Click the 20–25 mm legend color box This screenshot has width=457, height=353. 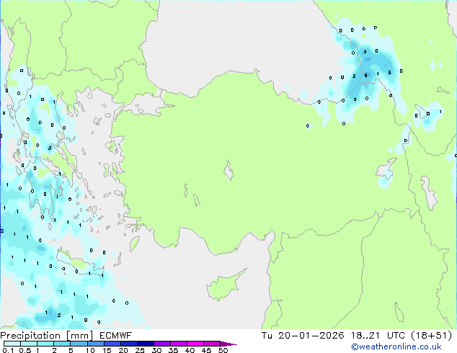[x=129, y=344]
